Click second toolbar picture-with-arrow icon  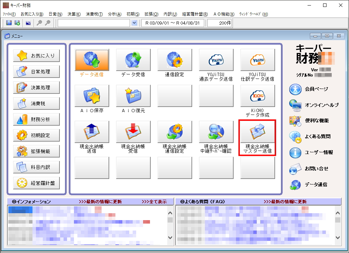(17, 23)
